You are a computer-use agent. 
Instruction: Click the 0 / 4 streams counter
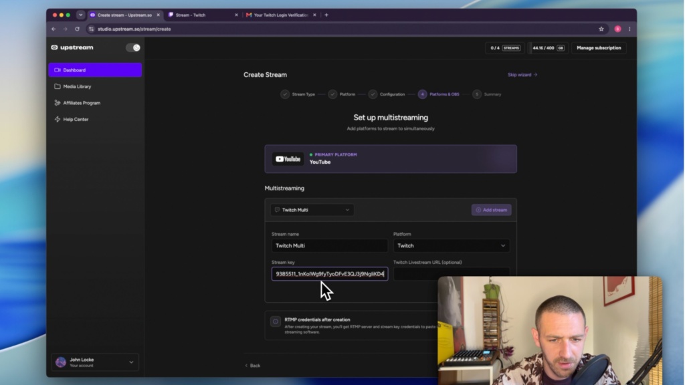click(x=505, y=48)
